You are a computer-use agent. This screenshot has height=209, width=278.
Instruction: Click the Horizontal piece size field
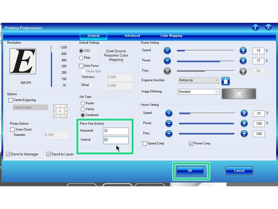[116, 131]
